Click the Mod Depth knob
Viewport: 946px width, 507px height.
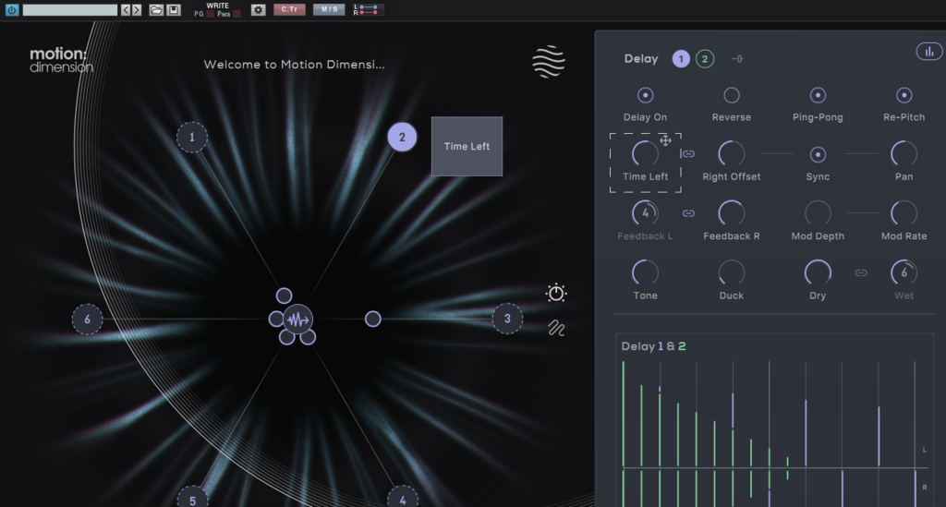tap(818, 212)
